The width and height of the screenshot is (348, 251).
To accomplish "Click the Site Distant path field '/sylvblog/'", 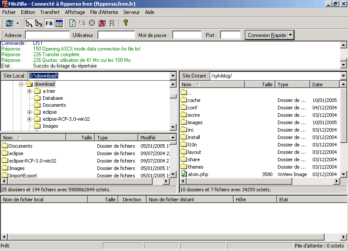I will click(x=275, y=76).
